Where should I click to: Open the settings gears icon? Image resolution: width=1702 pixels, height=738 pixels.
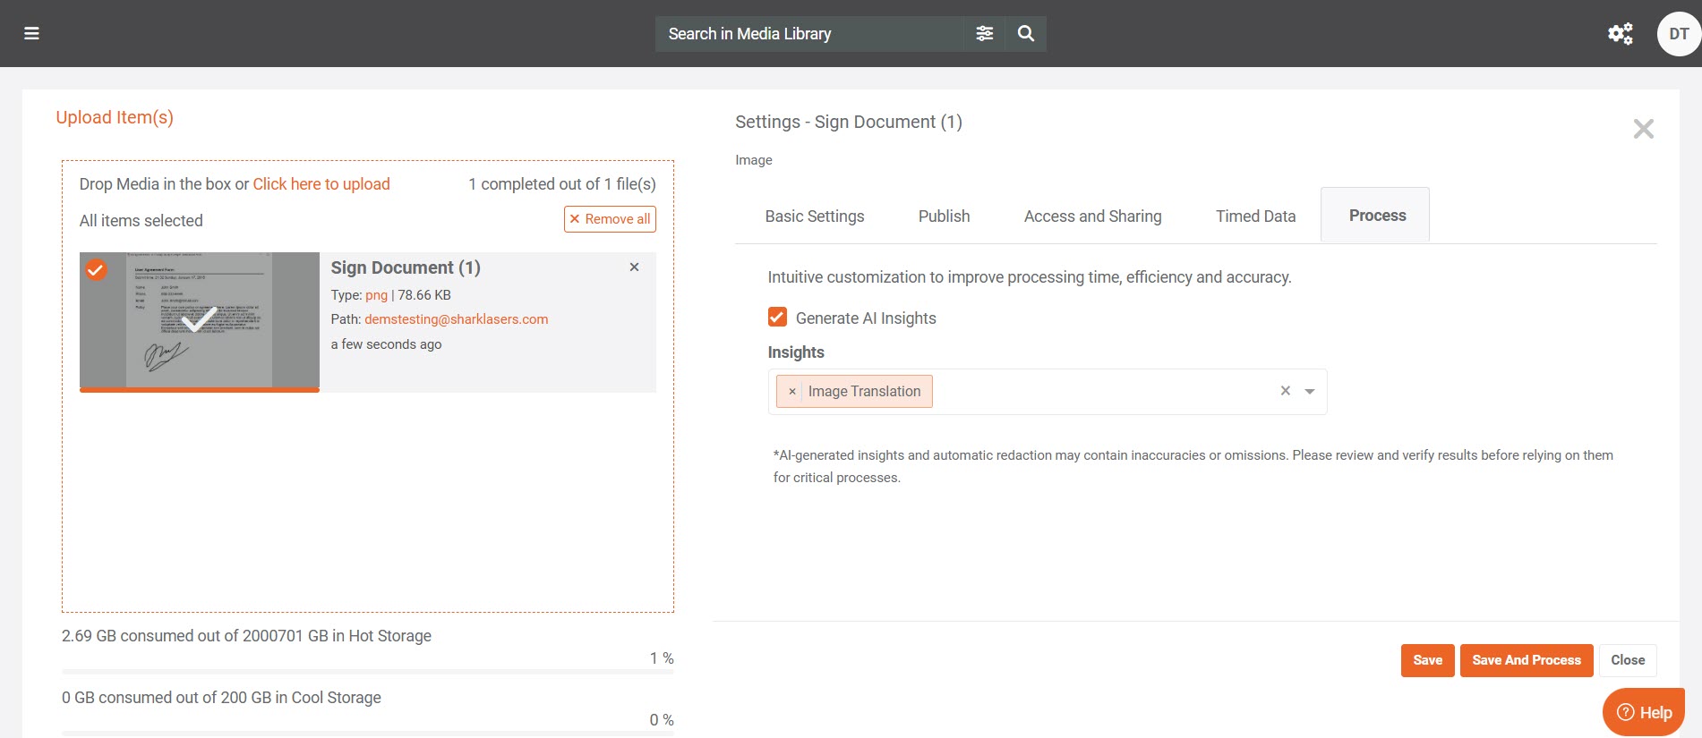point(1620,34)
